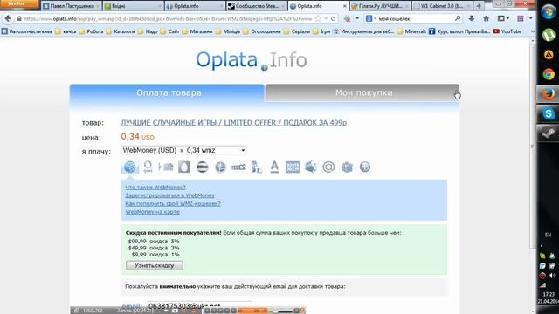Switch to the 'Мои покупки' tab
Image resolution: width=559 pixels, height=314 pixels.
(x=362, y=93)
